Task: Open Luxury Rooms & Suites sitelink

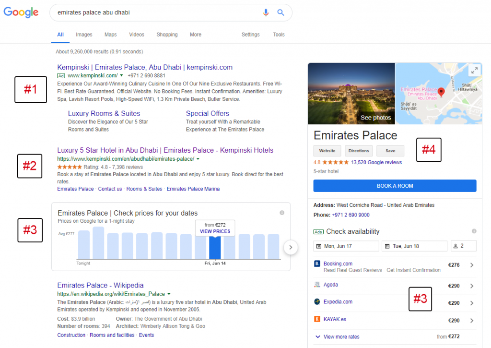Action: (x=104, y=113)
